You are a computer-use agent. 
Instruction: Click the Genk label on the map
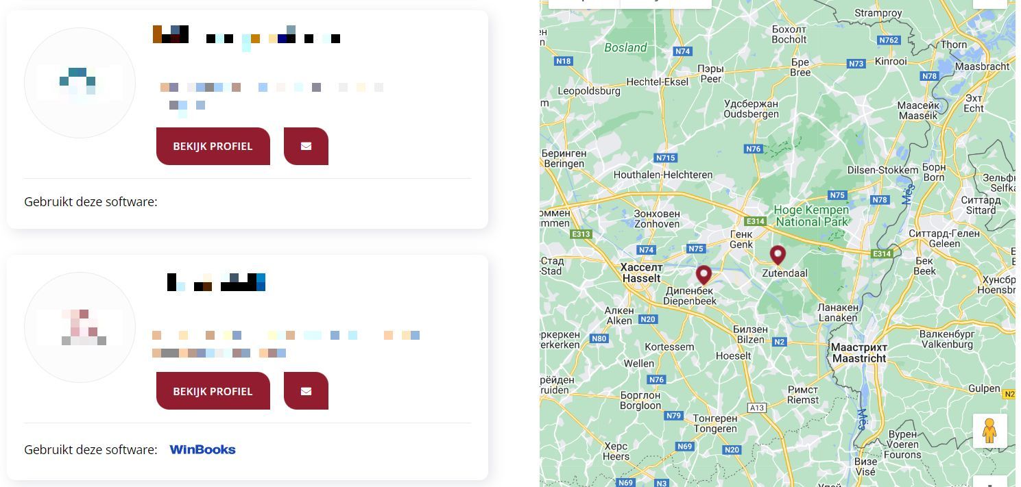(x=741, y=239)
